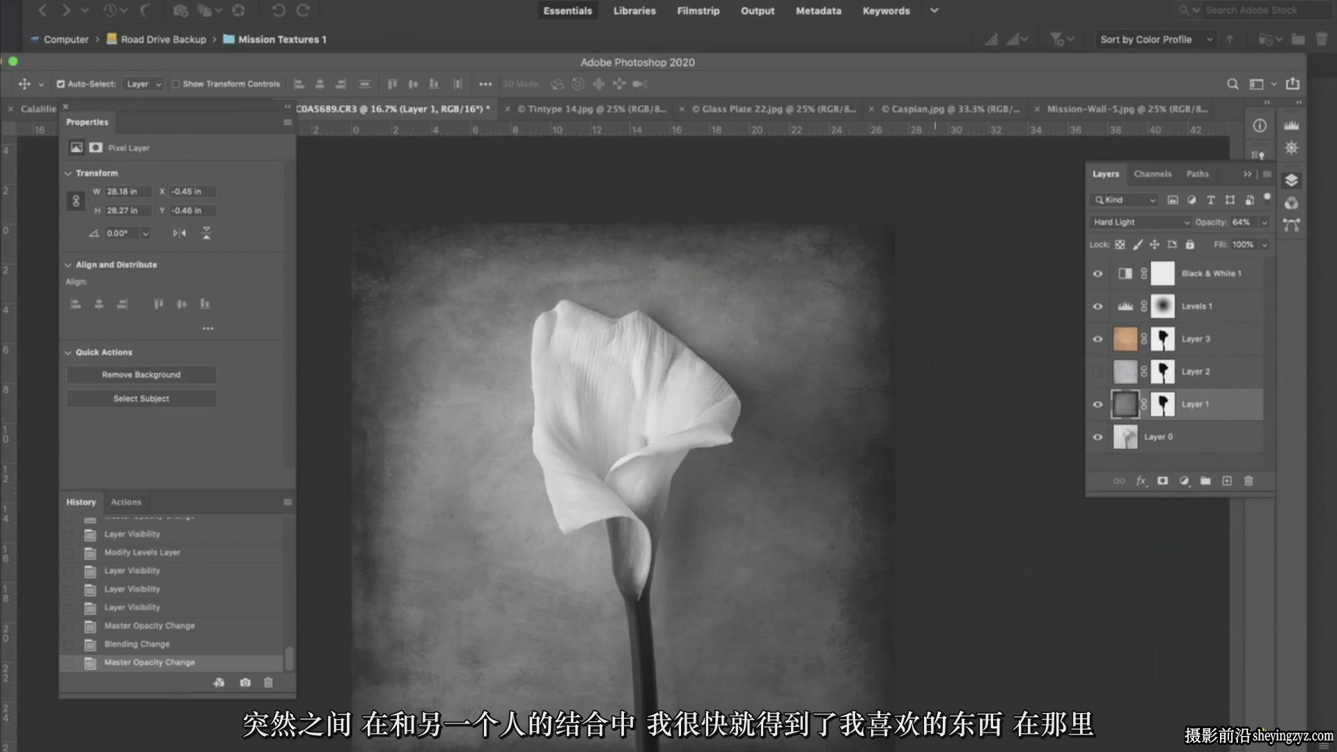This screenshot has width=1337, height=752.
Task: Hide the Black & White 1 layer
Action: 1098,274
